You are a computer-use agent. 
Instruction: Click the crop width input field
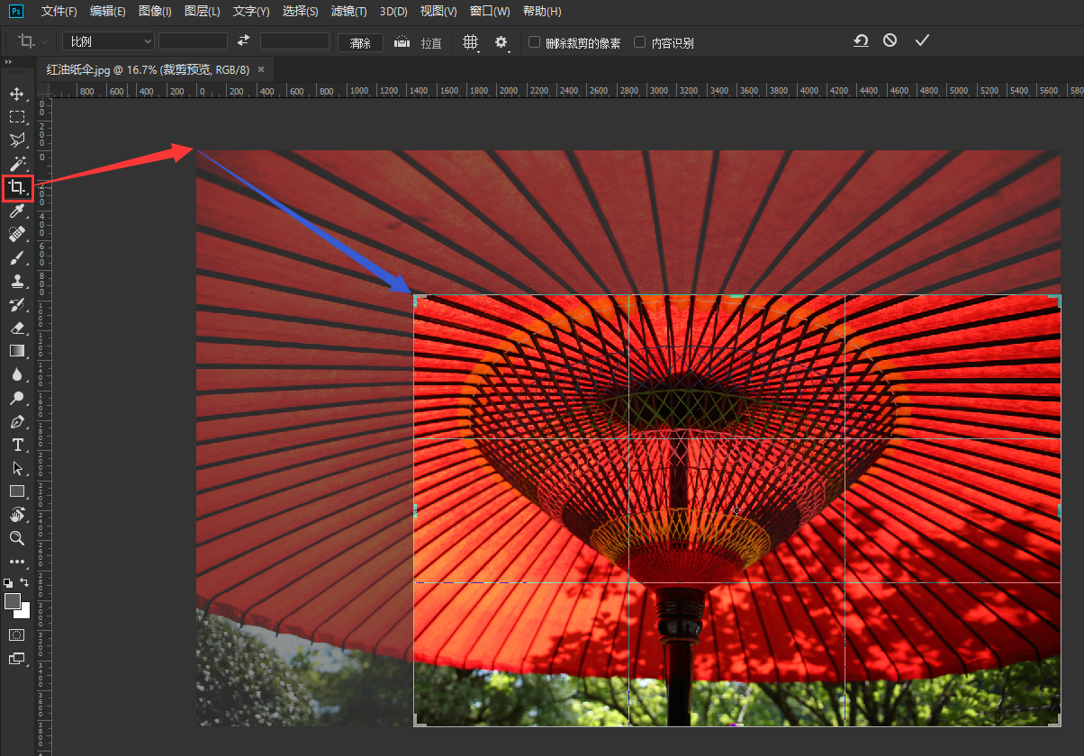tap(193, 41)
